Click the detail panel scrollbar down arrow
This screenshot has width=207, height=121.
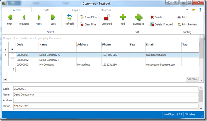(201, 109)
